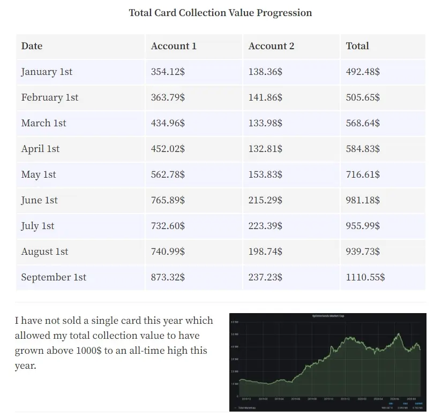The image size is (434, 418).
Task: Click the 153.83$ Account 2 value
Action: click(x=265, y=174)
